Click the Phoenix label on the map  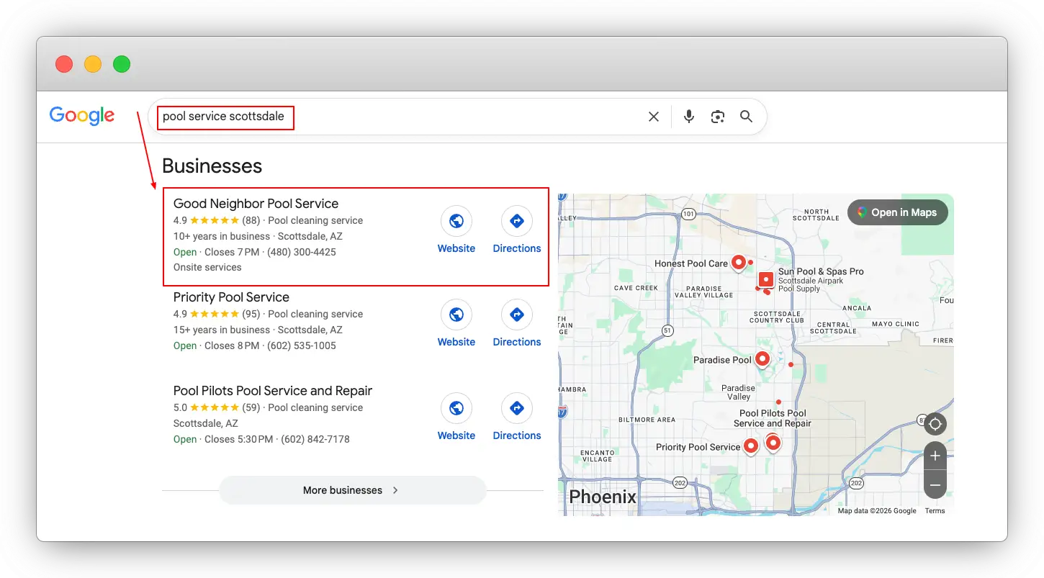[603, 497]
